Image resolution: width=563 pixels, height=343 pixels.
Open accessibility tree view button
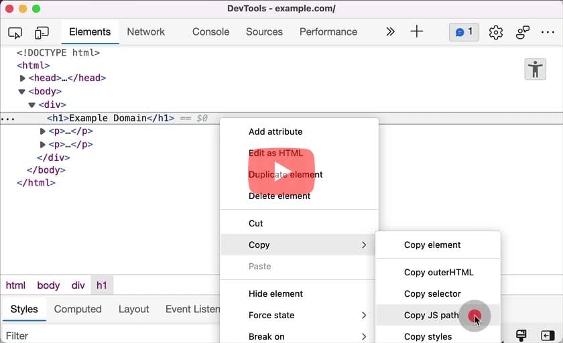(x=535, y=69)
